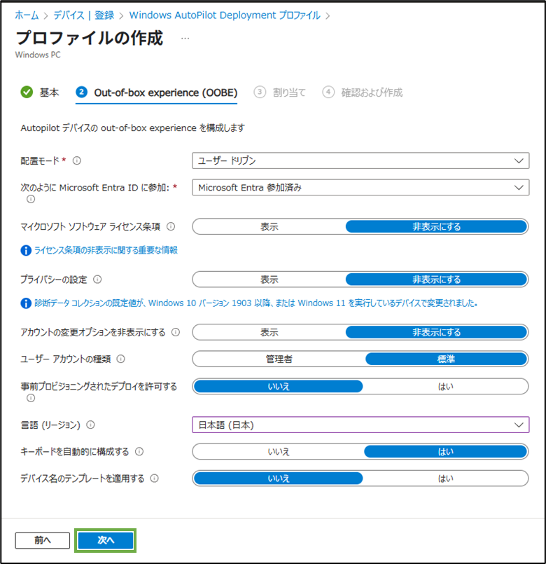Select はい for 事前プロビジョニングされたデプロイ

coord(445,386)
